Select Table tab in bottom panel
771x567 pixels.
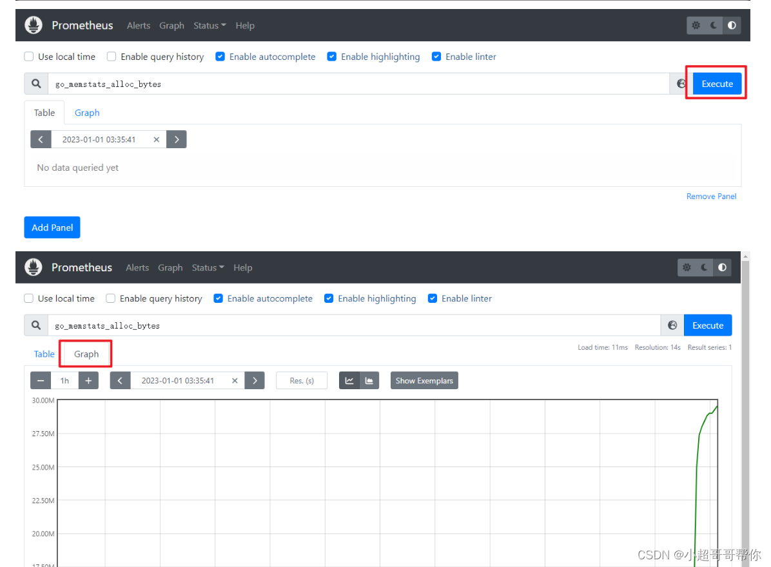[x=44, y=354]
